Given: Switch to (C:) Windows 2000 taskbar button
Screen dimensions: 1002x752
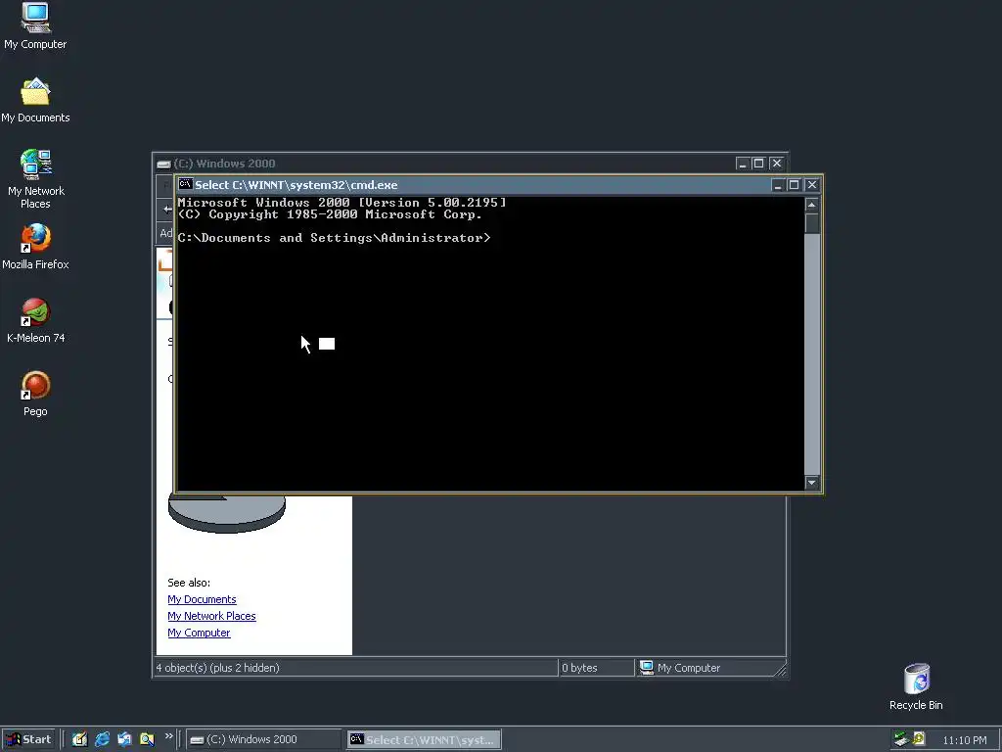Looking at the screenshot, I should click(x=264, y=740).
